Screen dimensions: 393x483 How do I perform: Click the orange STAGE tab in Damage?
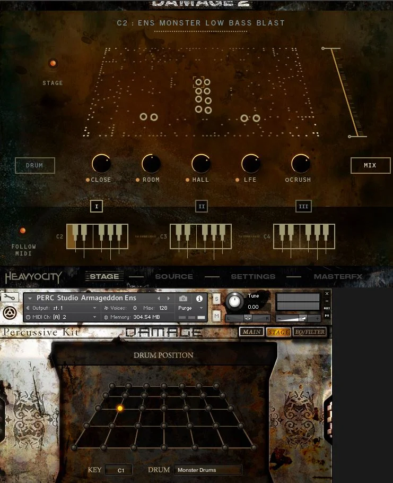coord(278,332)
